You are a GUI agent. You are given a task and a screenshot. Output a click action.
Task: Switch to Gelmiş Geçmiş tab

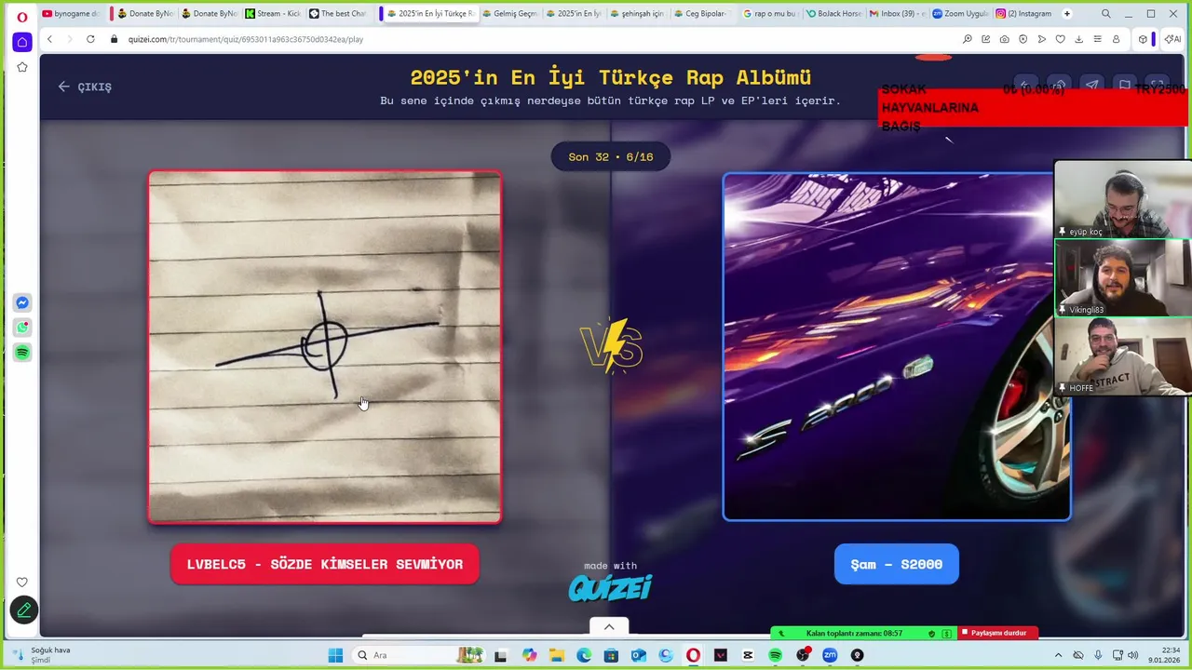click(x=509, y=14)
